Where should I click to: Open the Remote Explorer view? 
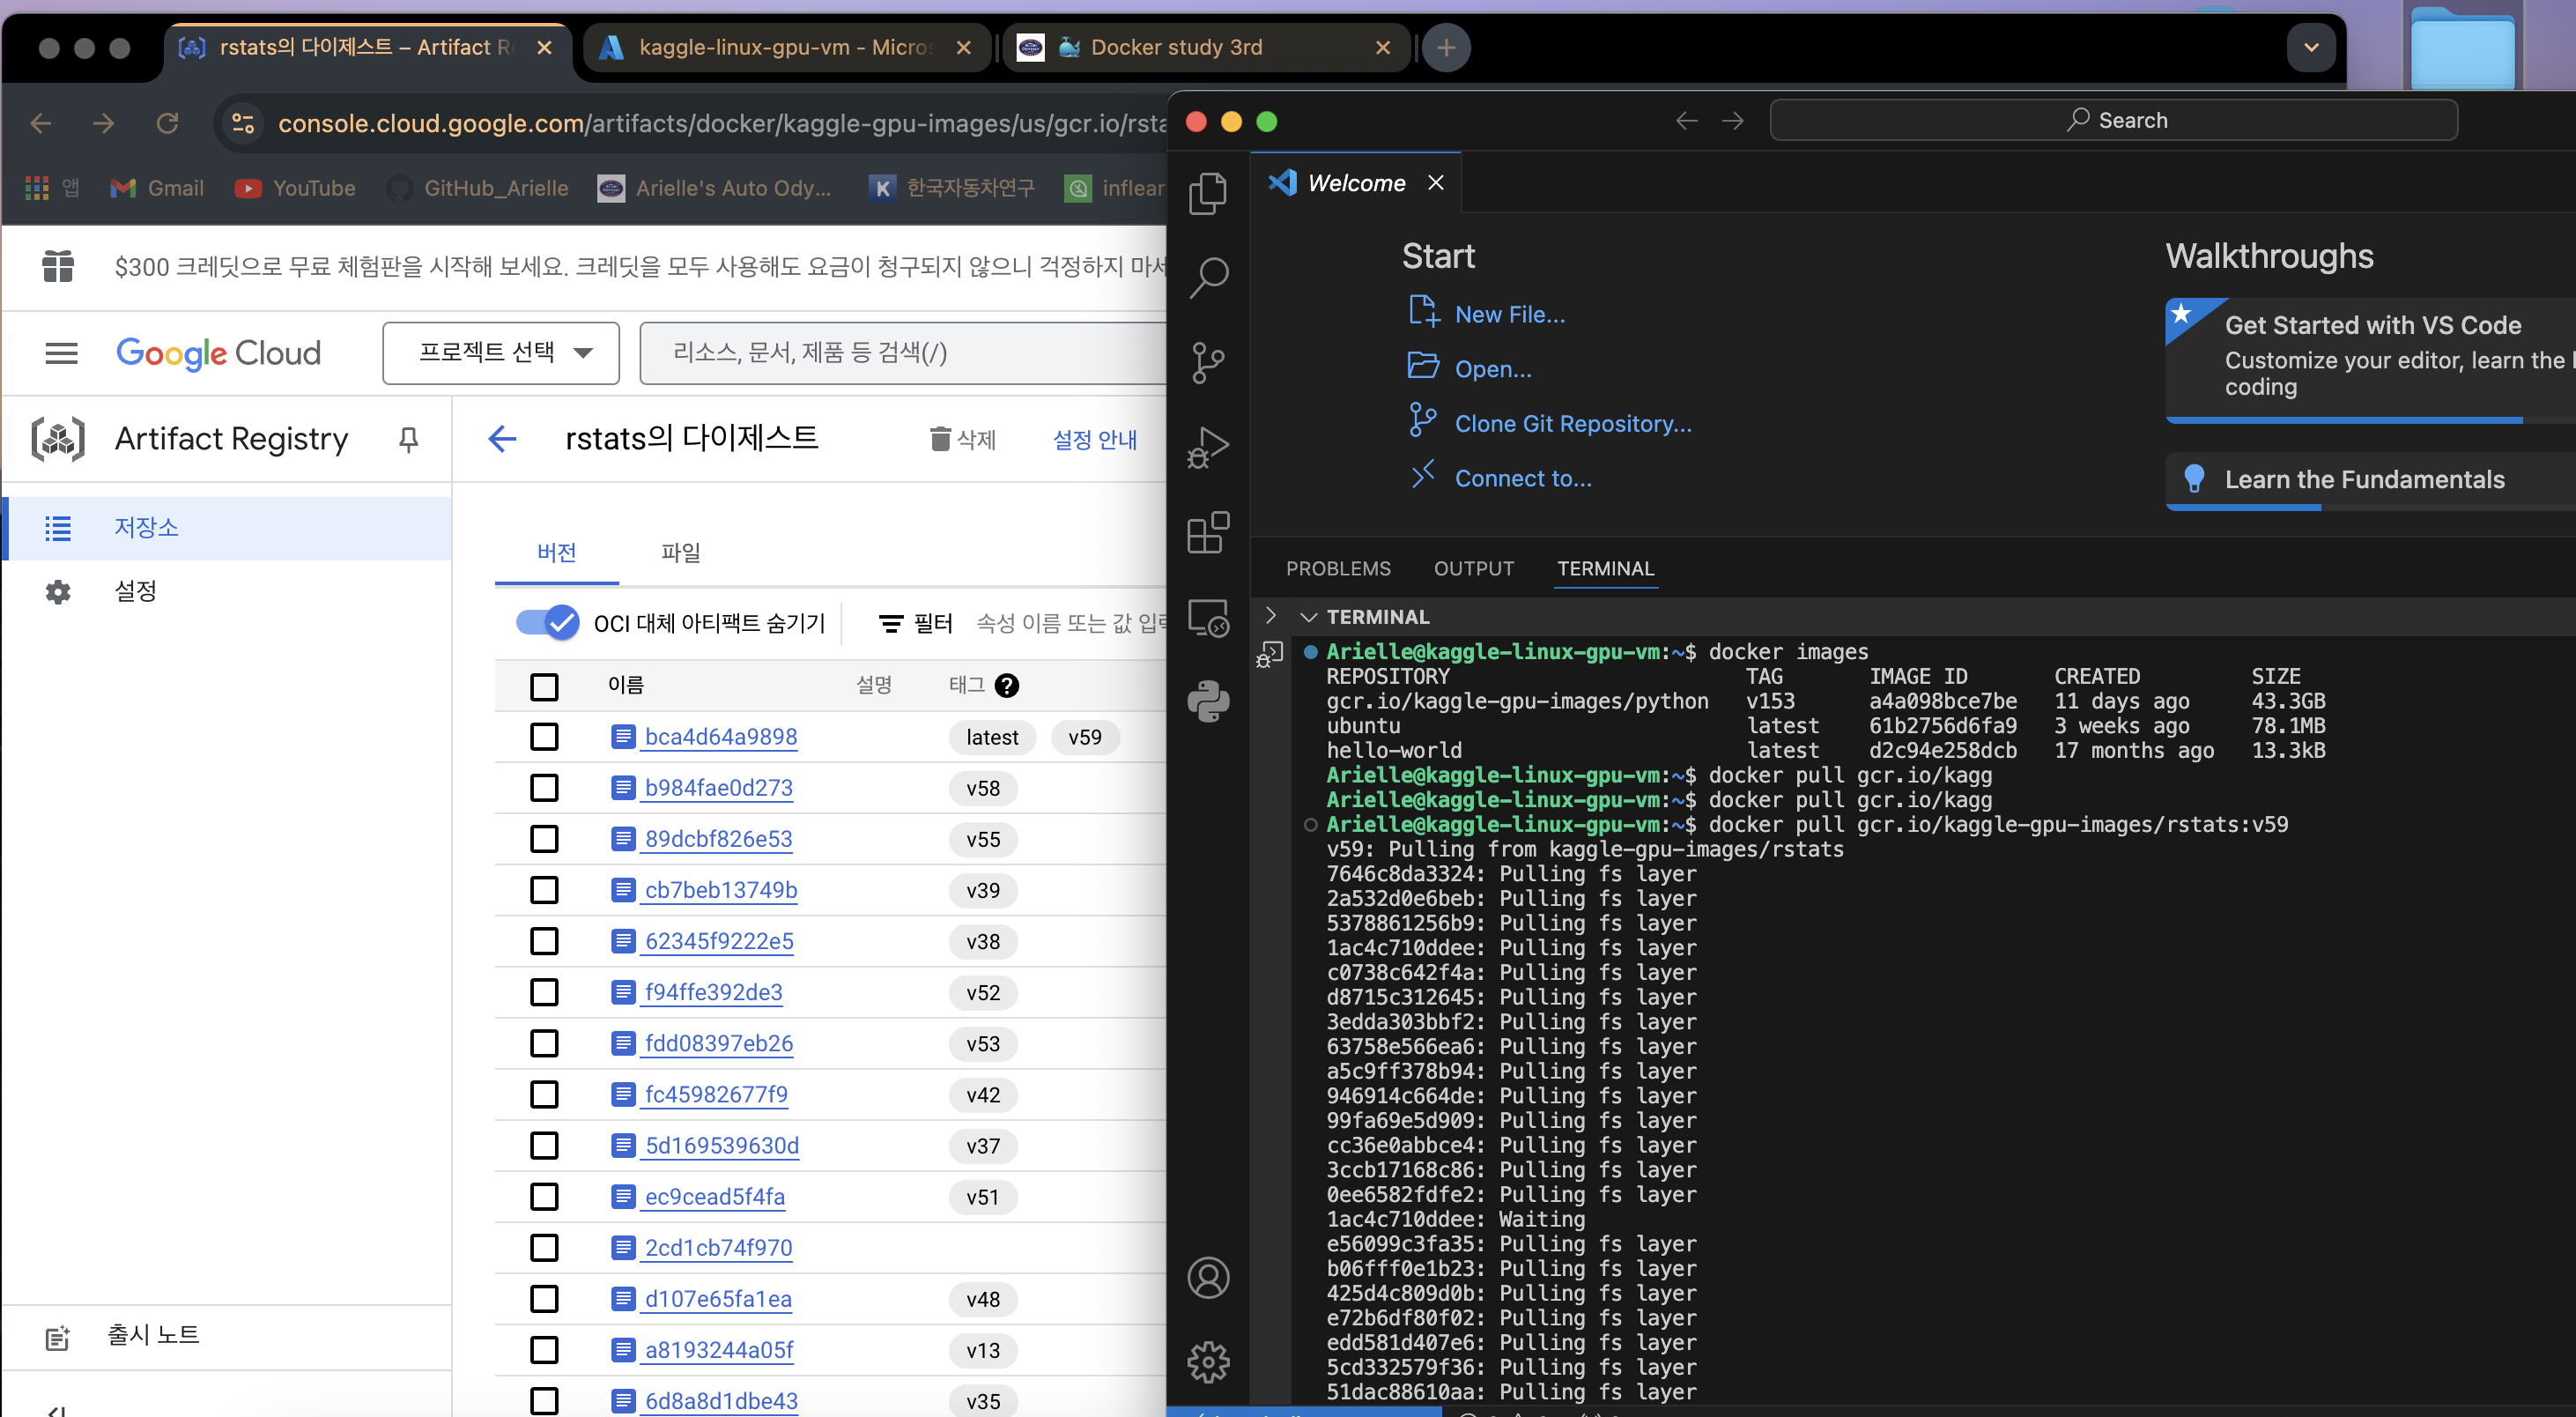tap(1208, 617)
